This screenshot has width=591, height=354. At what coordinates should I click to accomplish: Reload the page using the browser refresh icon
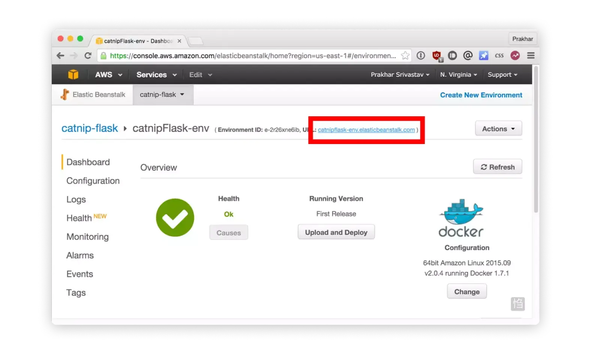coord(88,56)
